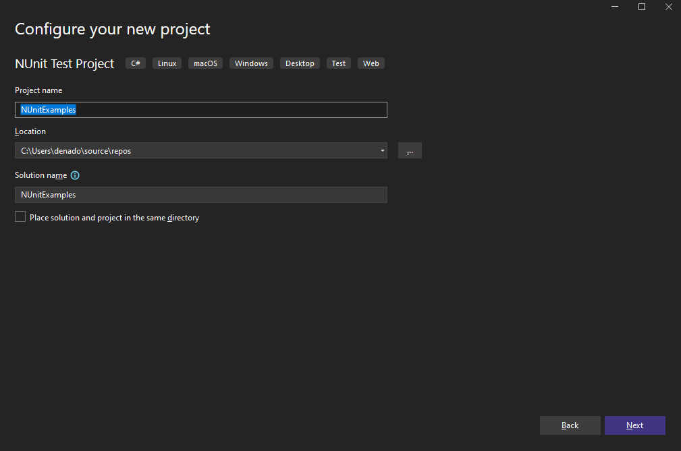Close the Configure your new project window
Image resolution: width=681 pixels, height=451 pixels.
point(668,7)
